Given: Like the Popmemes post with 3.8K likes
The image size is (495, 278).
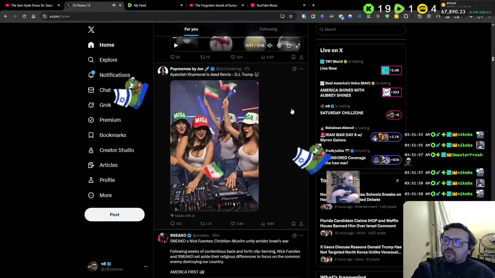Looking at the screenshot, I should point(237,224).
